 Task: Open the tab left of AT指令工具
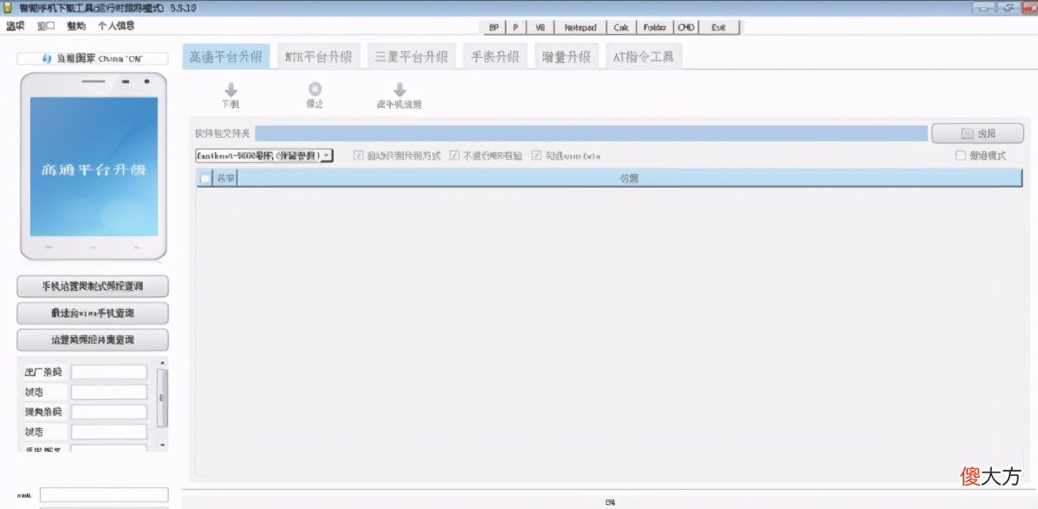pyautogui.click(x=566, y=57)
